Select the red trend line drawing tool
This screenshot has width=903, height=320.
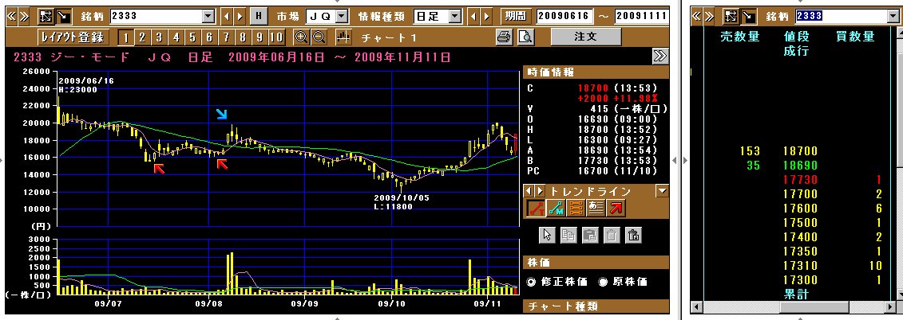(x=536, y=208)
